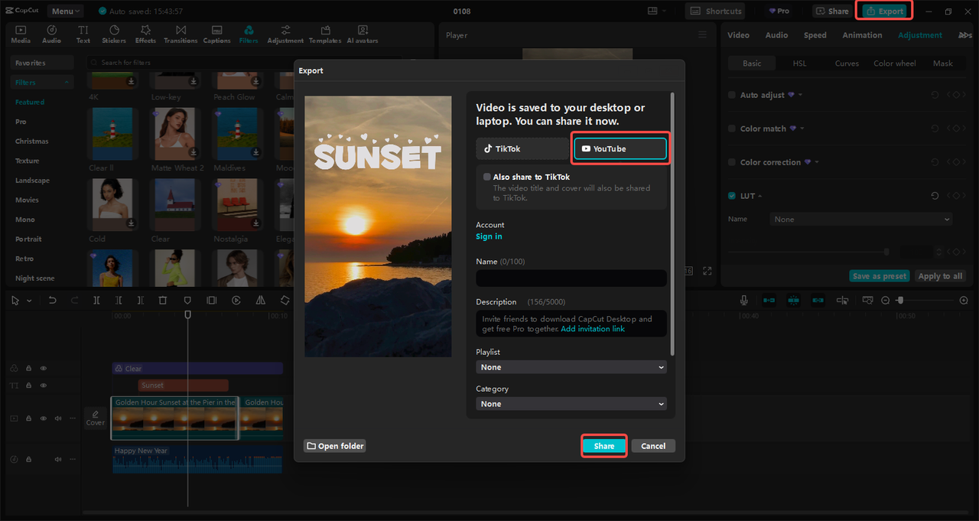The height and width of the screenshot is (521, 979).
Task: Collapse the LUT section arrow
Action: [x=760, y=196]
